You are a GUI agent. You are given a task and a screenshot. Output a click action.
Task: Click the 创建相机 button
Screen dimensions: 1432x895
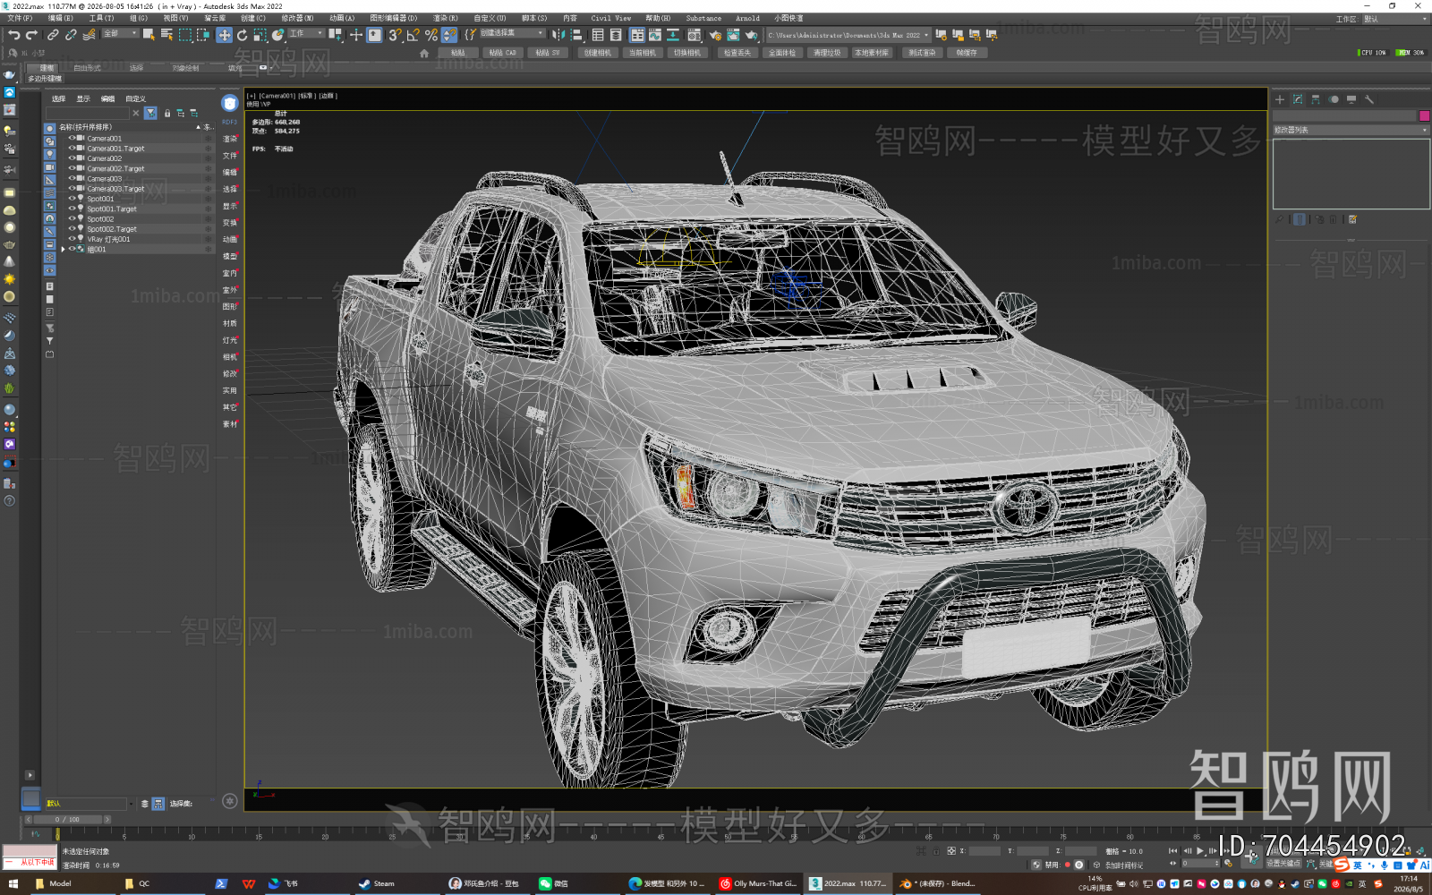(597, 53)
